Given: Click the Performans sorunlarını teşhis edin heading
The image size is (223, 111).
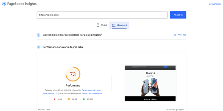Looking at the screenshot, I should [63, 47].
